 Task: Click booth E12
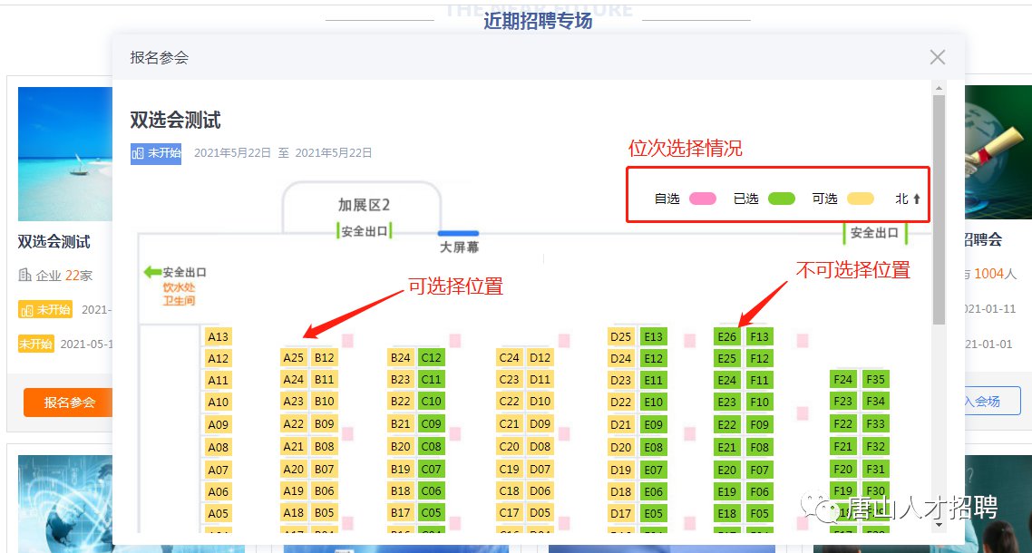[654, 359]
